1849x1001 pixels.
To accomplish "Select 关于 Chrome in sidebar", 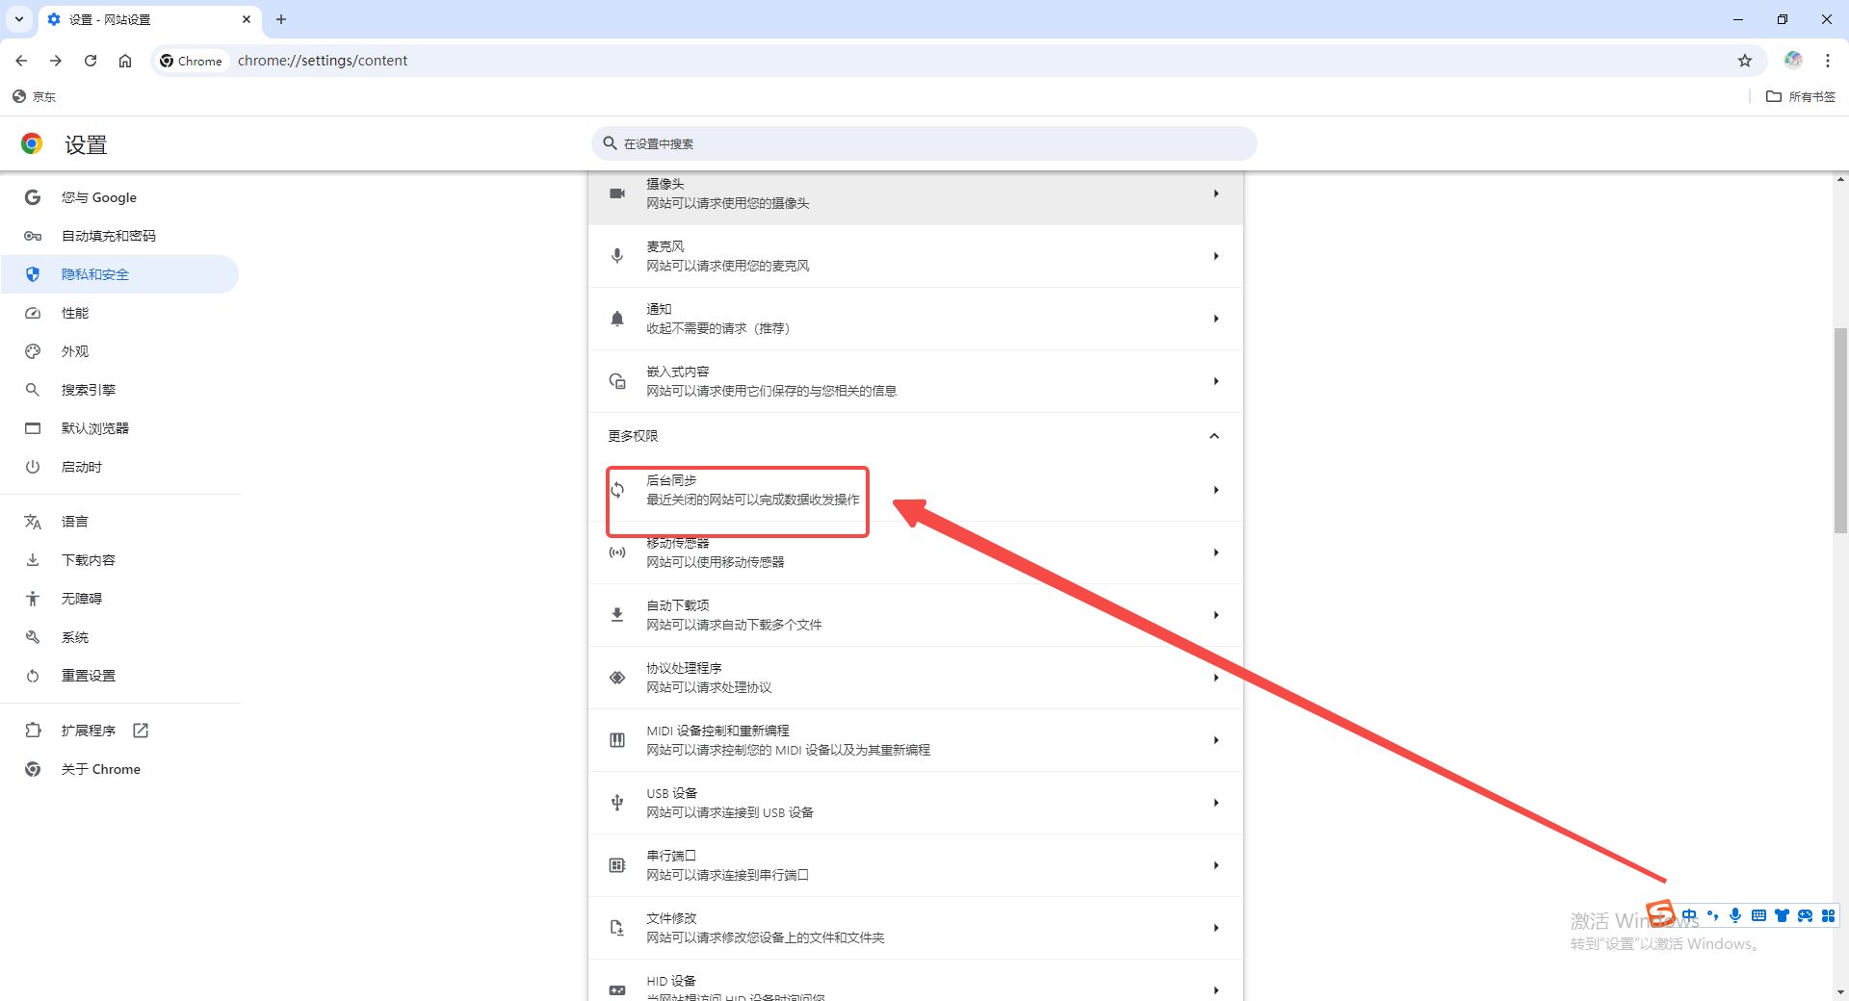I will 119,769.
